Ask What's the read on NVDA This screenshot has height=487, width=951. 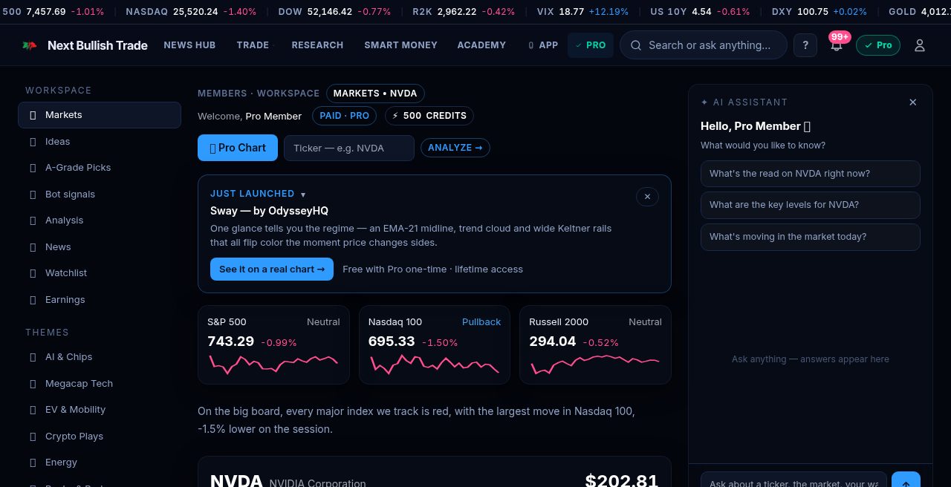coord(811,174)
